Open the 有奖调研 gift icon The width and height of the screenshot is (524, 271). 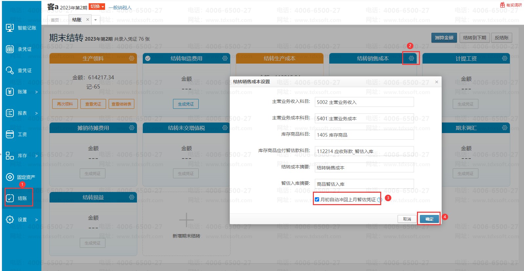coord(502,5)
